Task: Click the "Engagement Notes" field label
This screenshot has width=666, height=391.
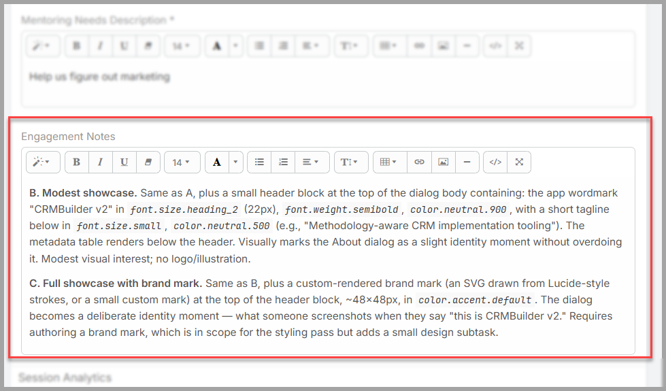Action: [69, 136]
